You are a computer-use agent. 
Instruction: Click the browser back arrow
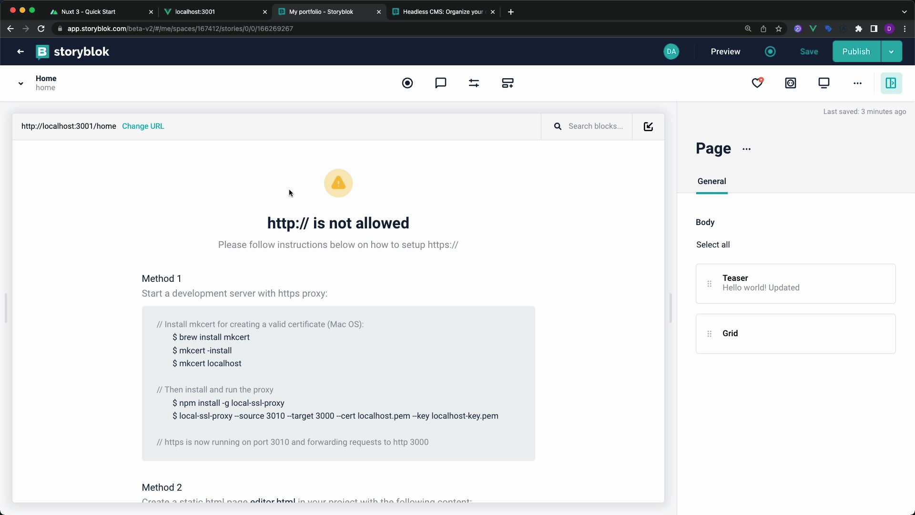(x=10, y=29)
